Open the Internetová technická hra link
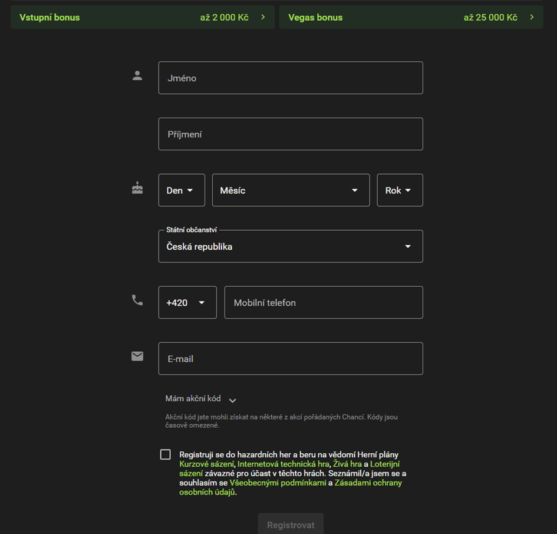 tap(283, 464)
